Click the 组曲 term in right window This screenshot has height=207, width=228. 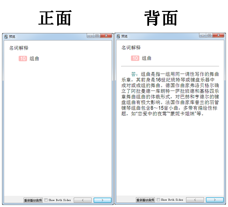pyautogui.click(x=146, y=58)
